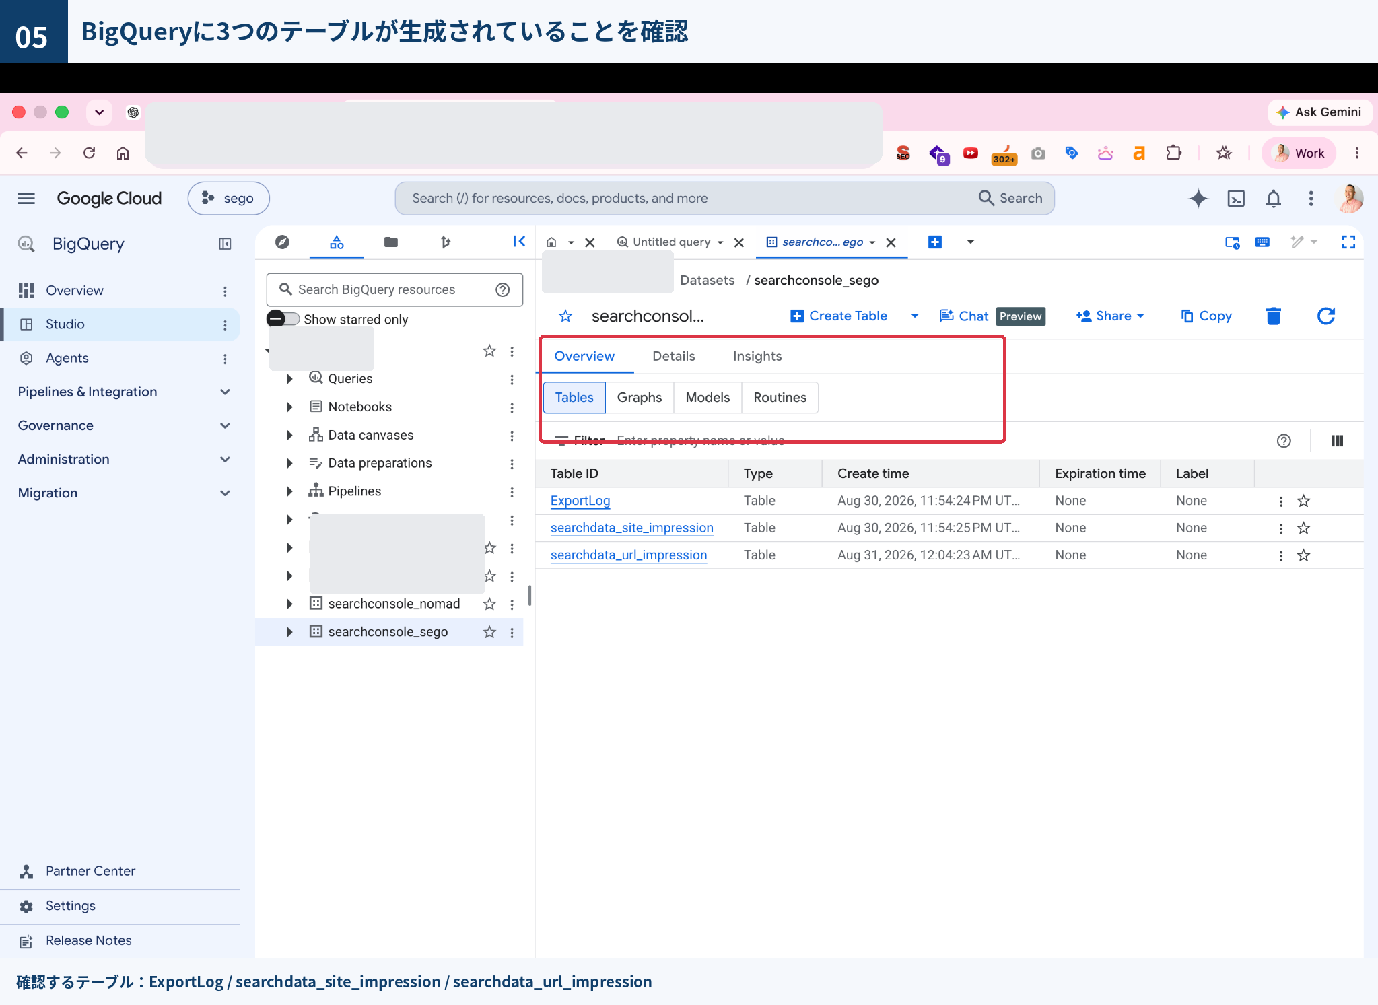Click Ask Gemini in browser bar
This screenshot has width=1378, height=1005.
pos(1319,112)
